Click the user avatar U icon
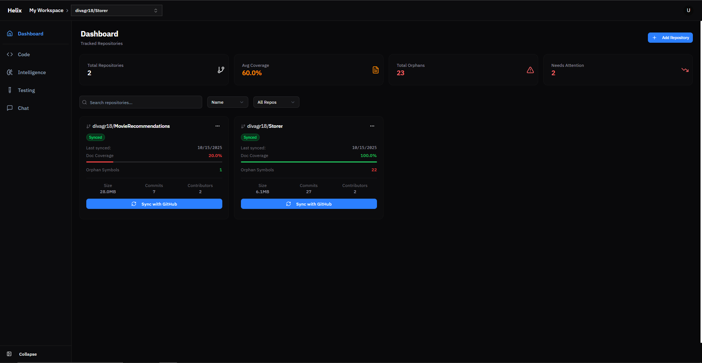Screen dimensions: 702x363 [x=688, y=10]
